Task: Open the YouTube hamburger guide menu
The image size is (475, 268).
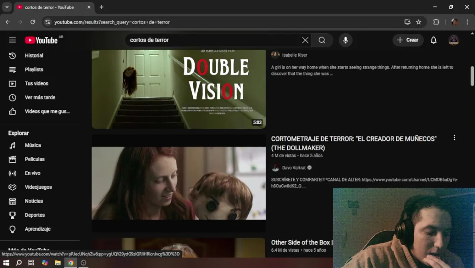Action: (x=12, y=40)
